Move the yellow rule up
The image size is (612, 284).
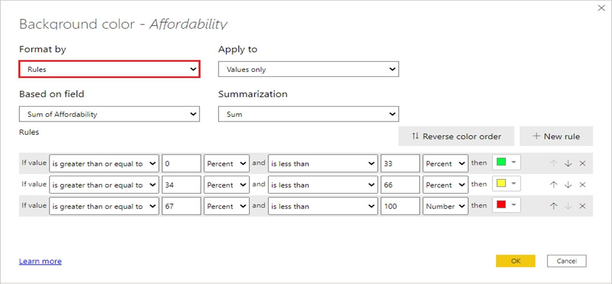[x=553, y=185]
